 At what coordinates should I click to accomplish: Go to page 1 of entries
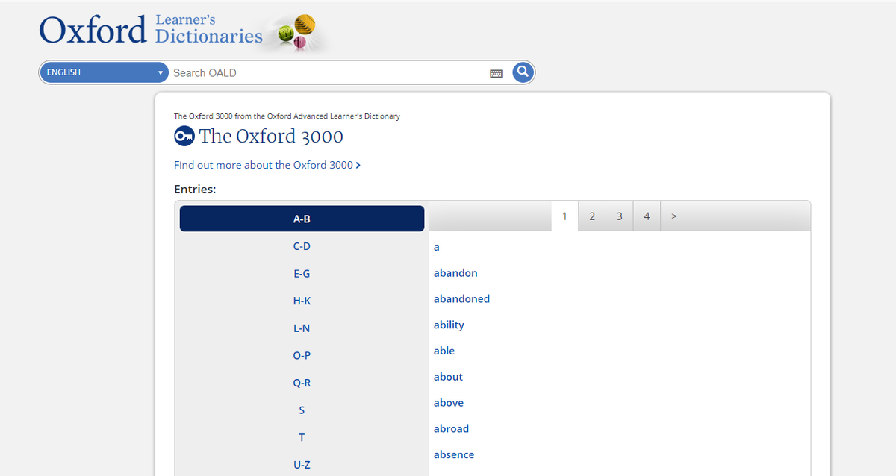tap(564, 216)
